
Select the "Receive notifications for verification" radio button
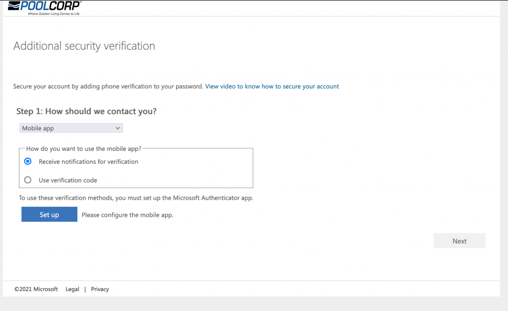click(x=28, y=161)
